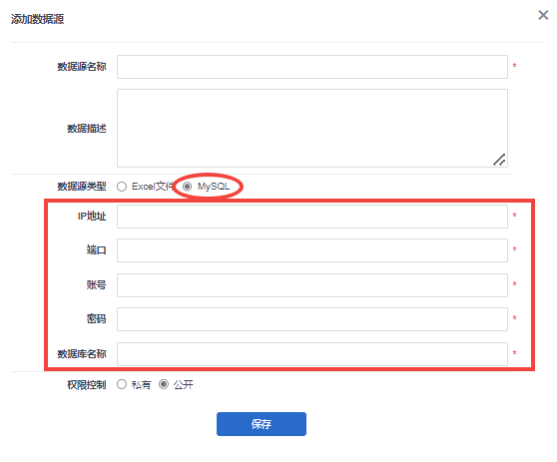Set 权限控制 to 私有
The height and width of the screenshot is (462, 557).
(122, 384)
